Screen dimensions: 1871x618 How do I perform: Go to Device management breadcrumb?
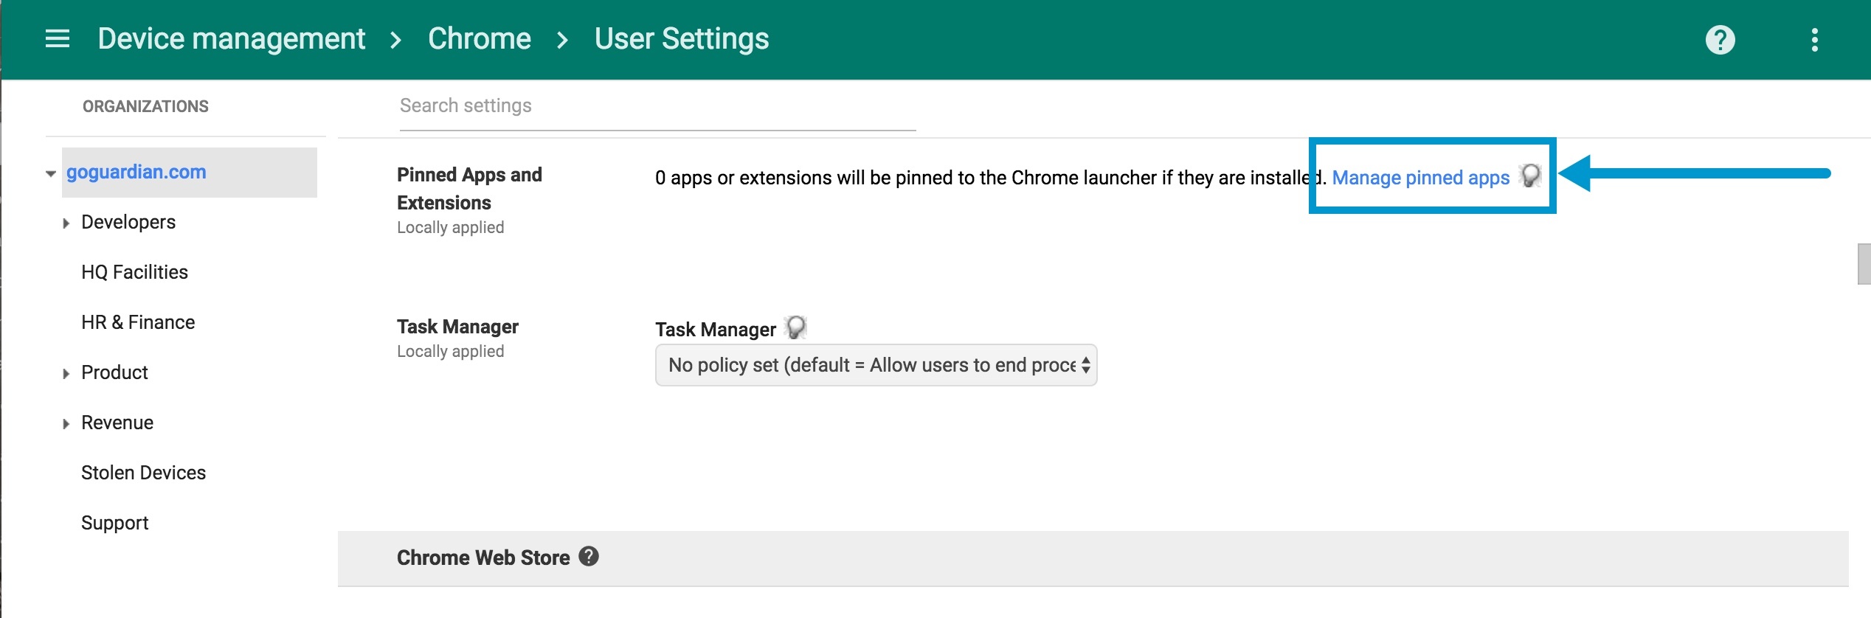232,38
